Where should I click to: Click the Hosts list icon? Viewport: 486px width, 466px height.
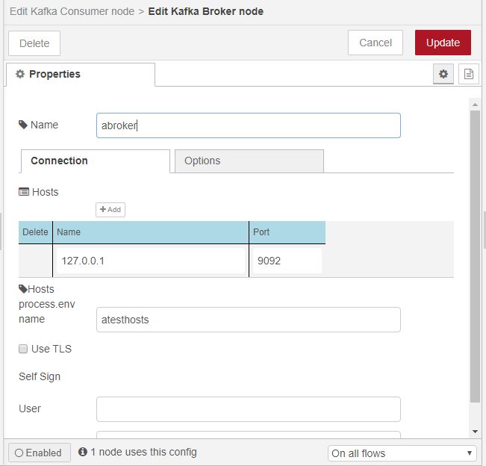click(x=24, y=192)
